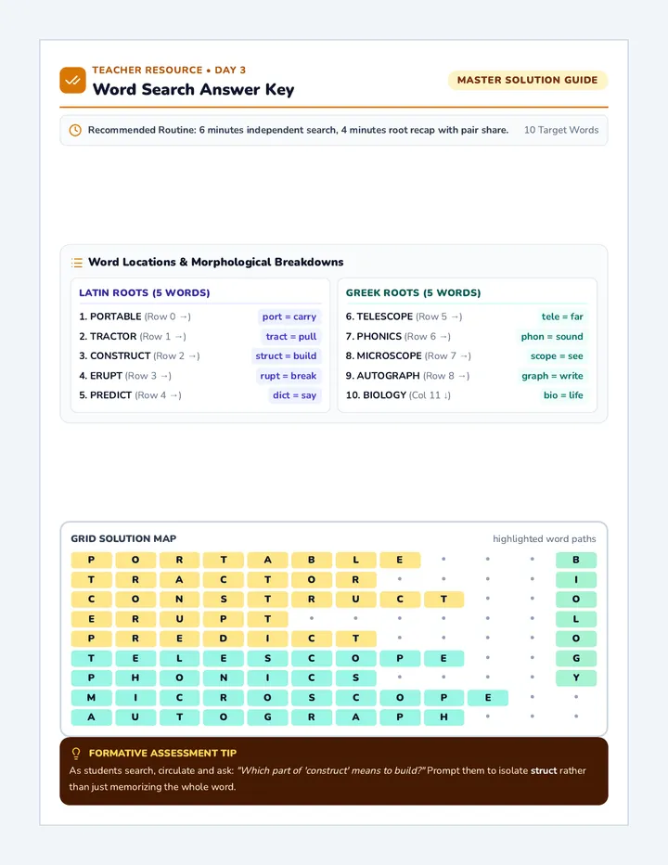Click the Recommended Routine sentence
The height and width of the screenshot is (865, 668).
(x=298, y=130)
